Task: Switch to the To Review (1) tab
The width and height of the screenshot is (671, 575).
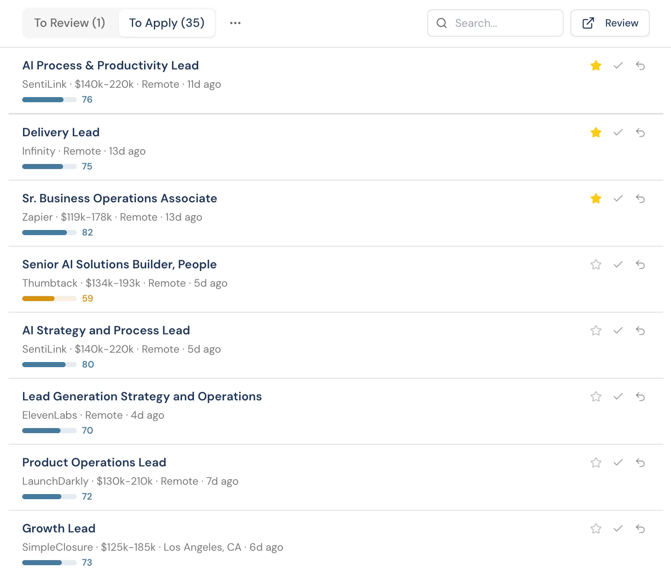Action: 70,23
